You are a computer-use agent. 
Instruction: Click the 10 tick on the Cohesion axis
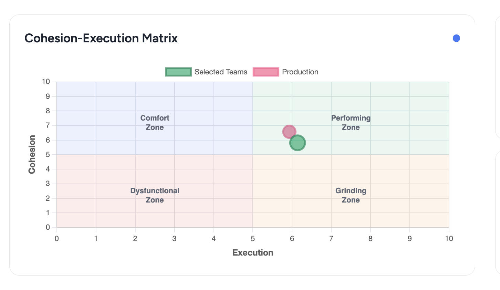[46, 82]
